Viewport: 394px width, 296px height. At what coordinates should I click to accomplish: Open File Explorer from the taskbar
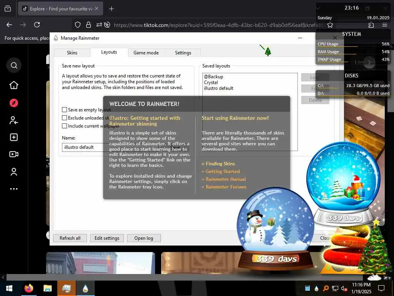(x=47, y=288)
